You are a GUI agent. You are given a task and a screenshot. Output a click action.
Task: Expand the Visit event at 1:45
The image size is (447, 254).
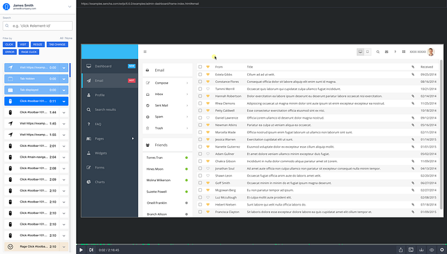(x=64, y=124)
